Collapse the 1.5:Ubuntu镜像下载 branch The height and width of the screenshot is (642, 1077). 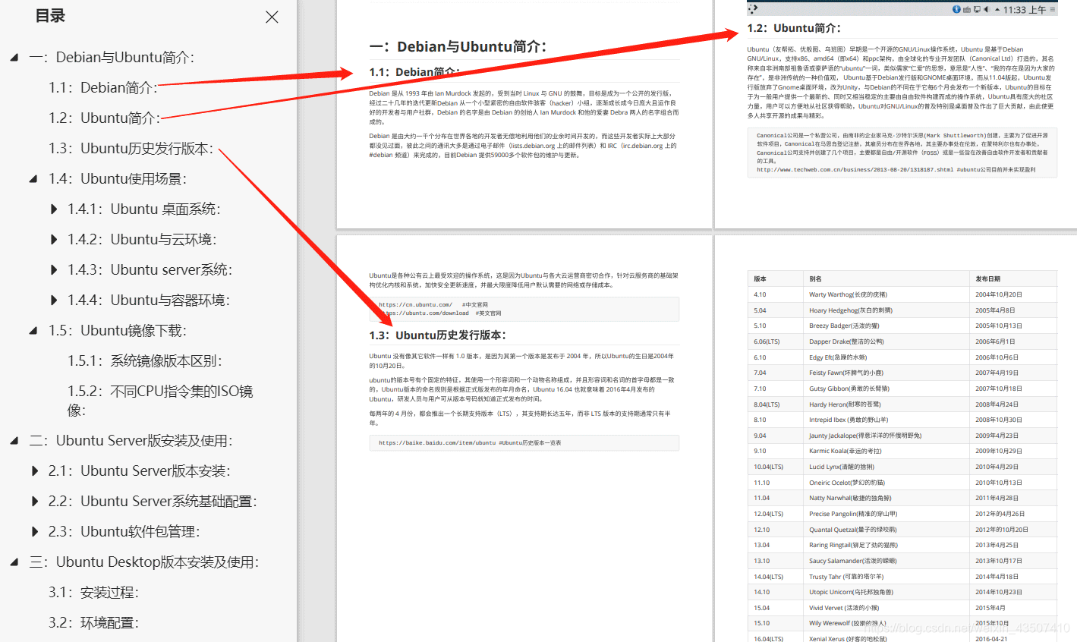[33, 331]
